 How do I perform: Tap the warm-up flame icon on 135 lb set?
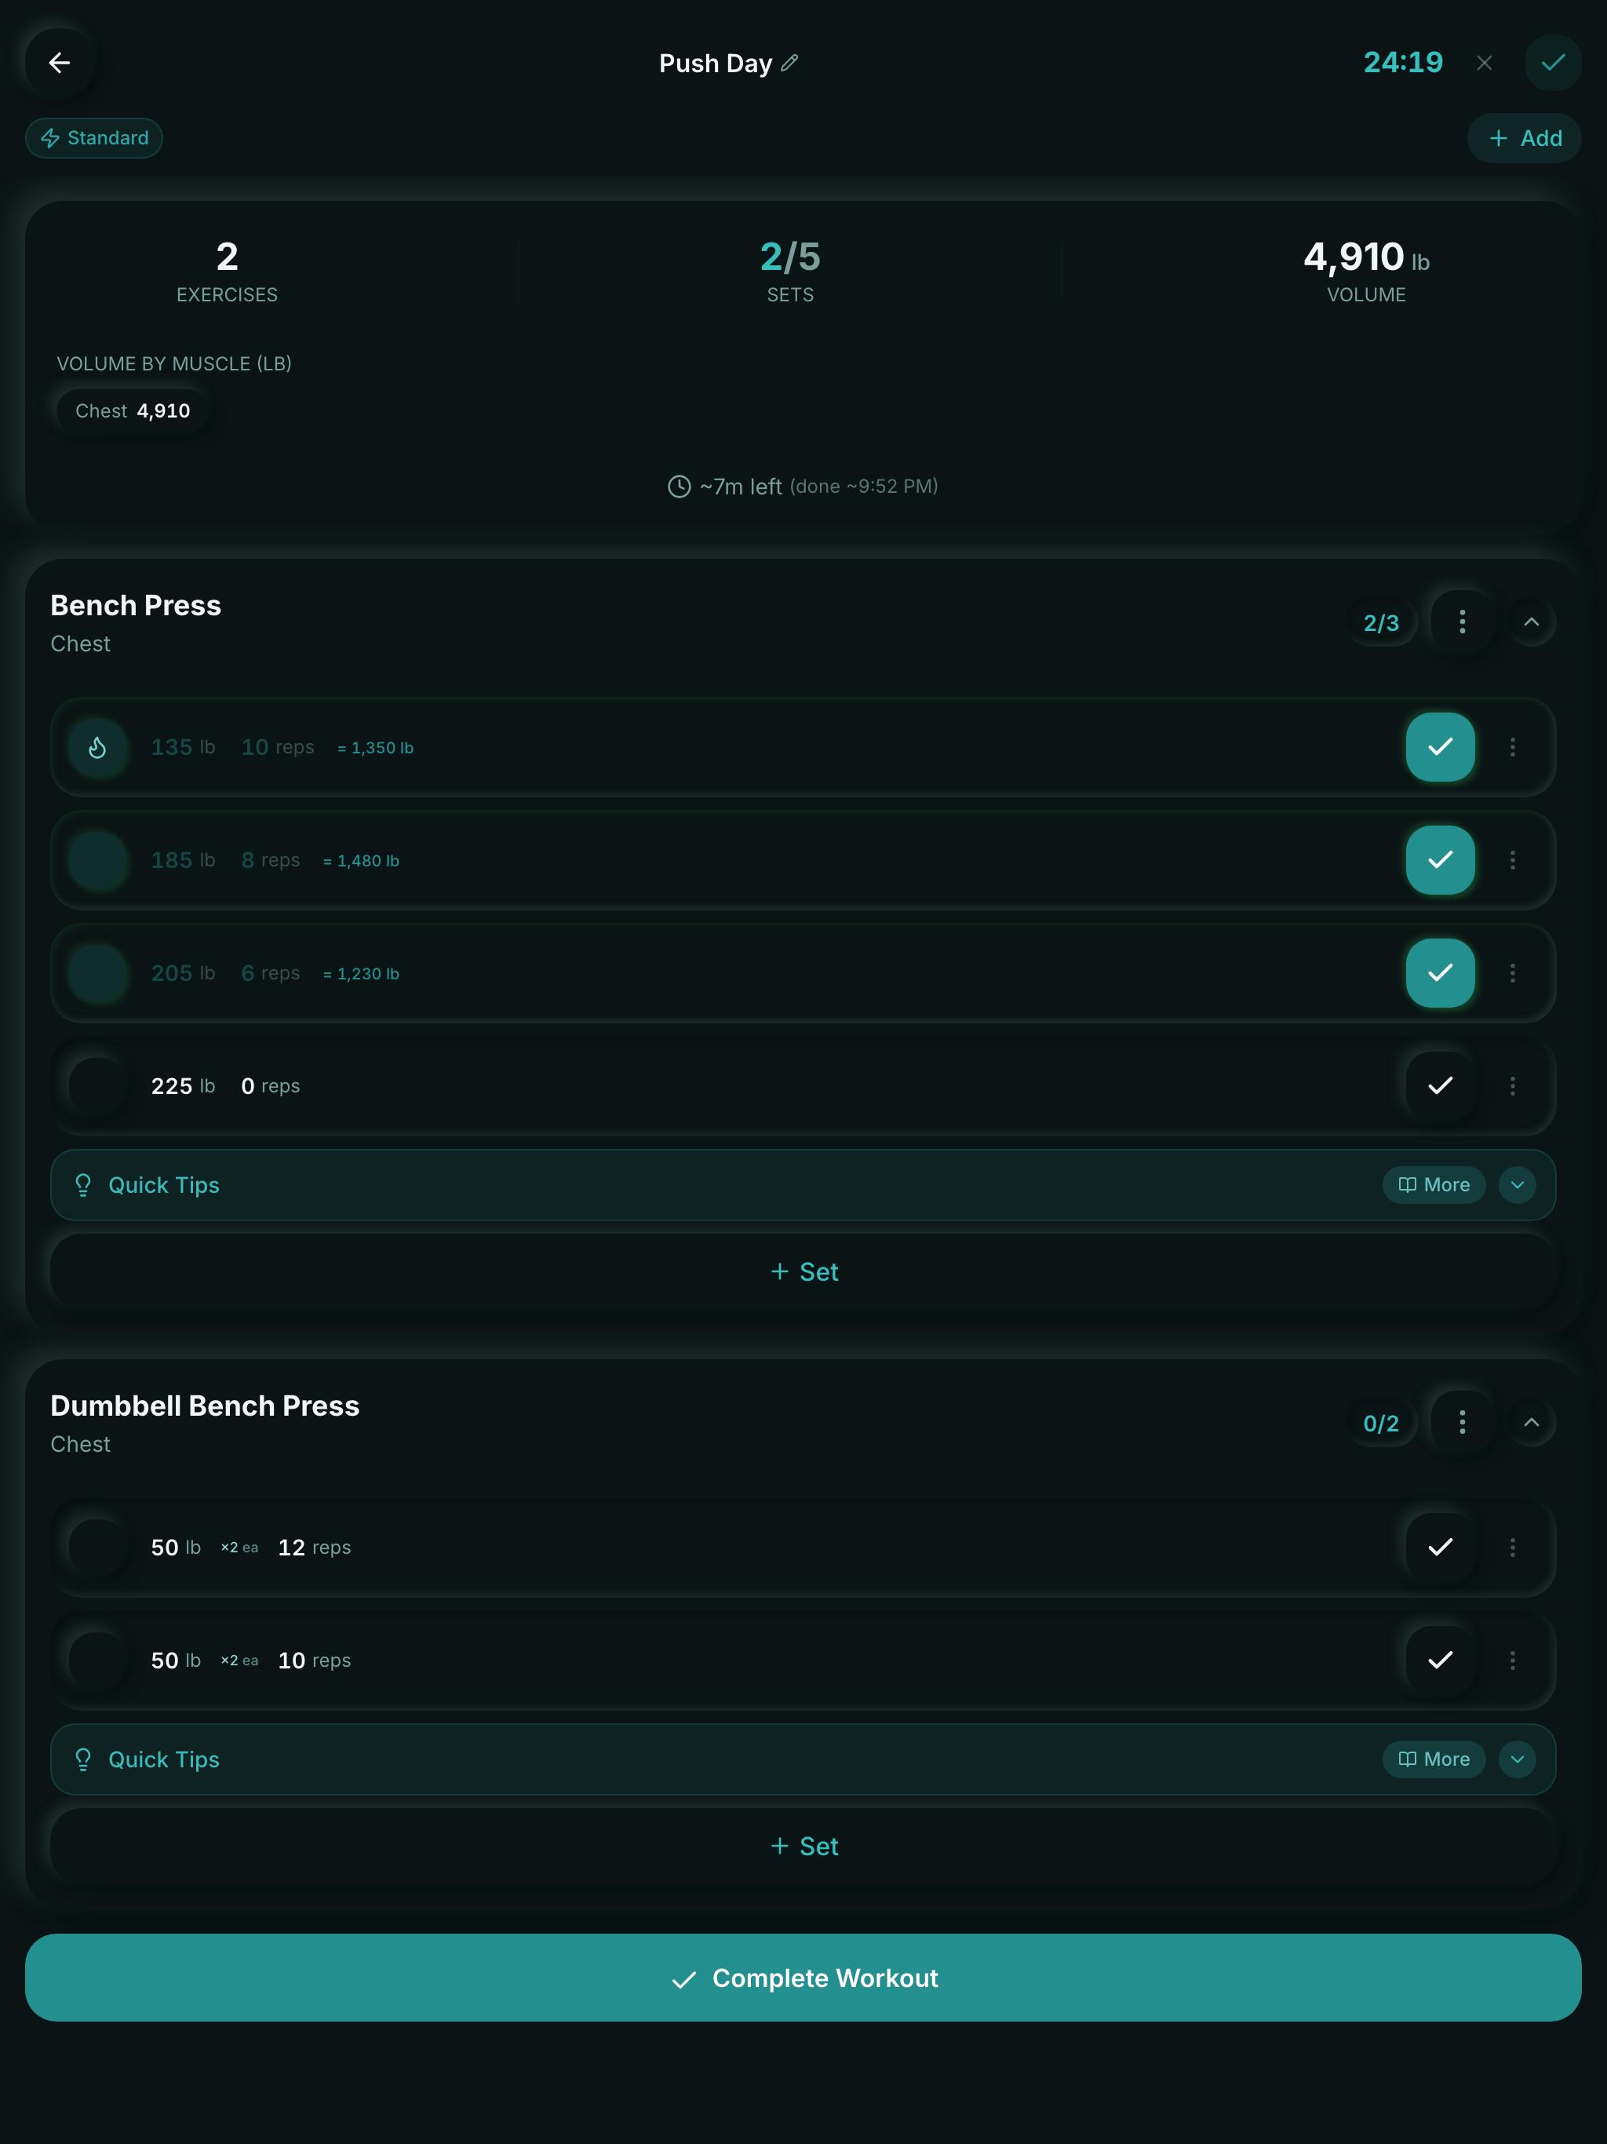98,747
